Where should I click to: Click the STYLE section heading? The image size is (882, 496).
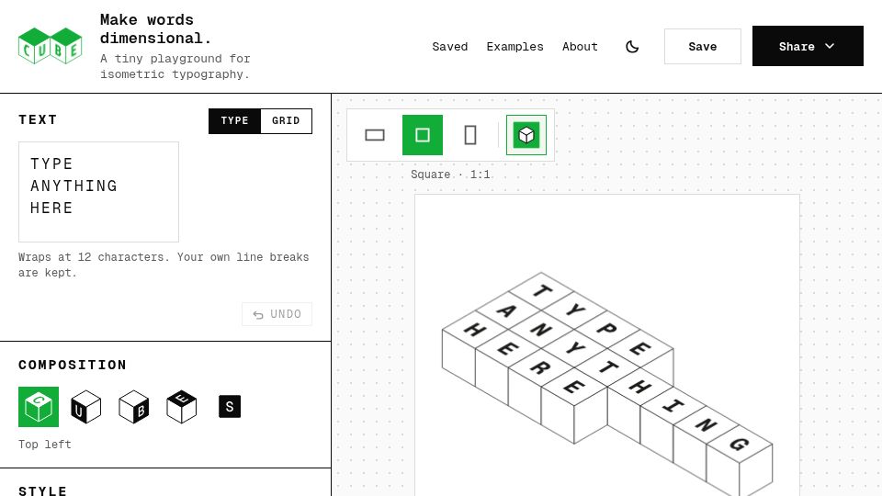point(43,490)
